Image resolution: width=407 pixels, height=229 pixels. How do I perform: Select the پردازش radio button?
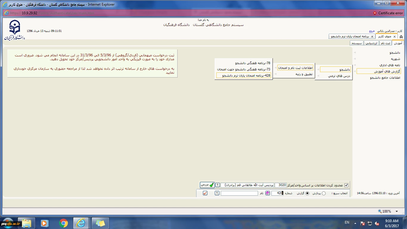pos(324,193)
